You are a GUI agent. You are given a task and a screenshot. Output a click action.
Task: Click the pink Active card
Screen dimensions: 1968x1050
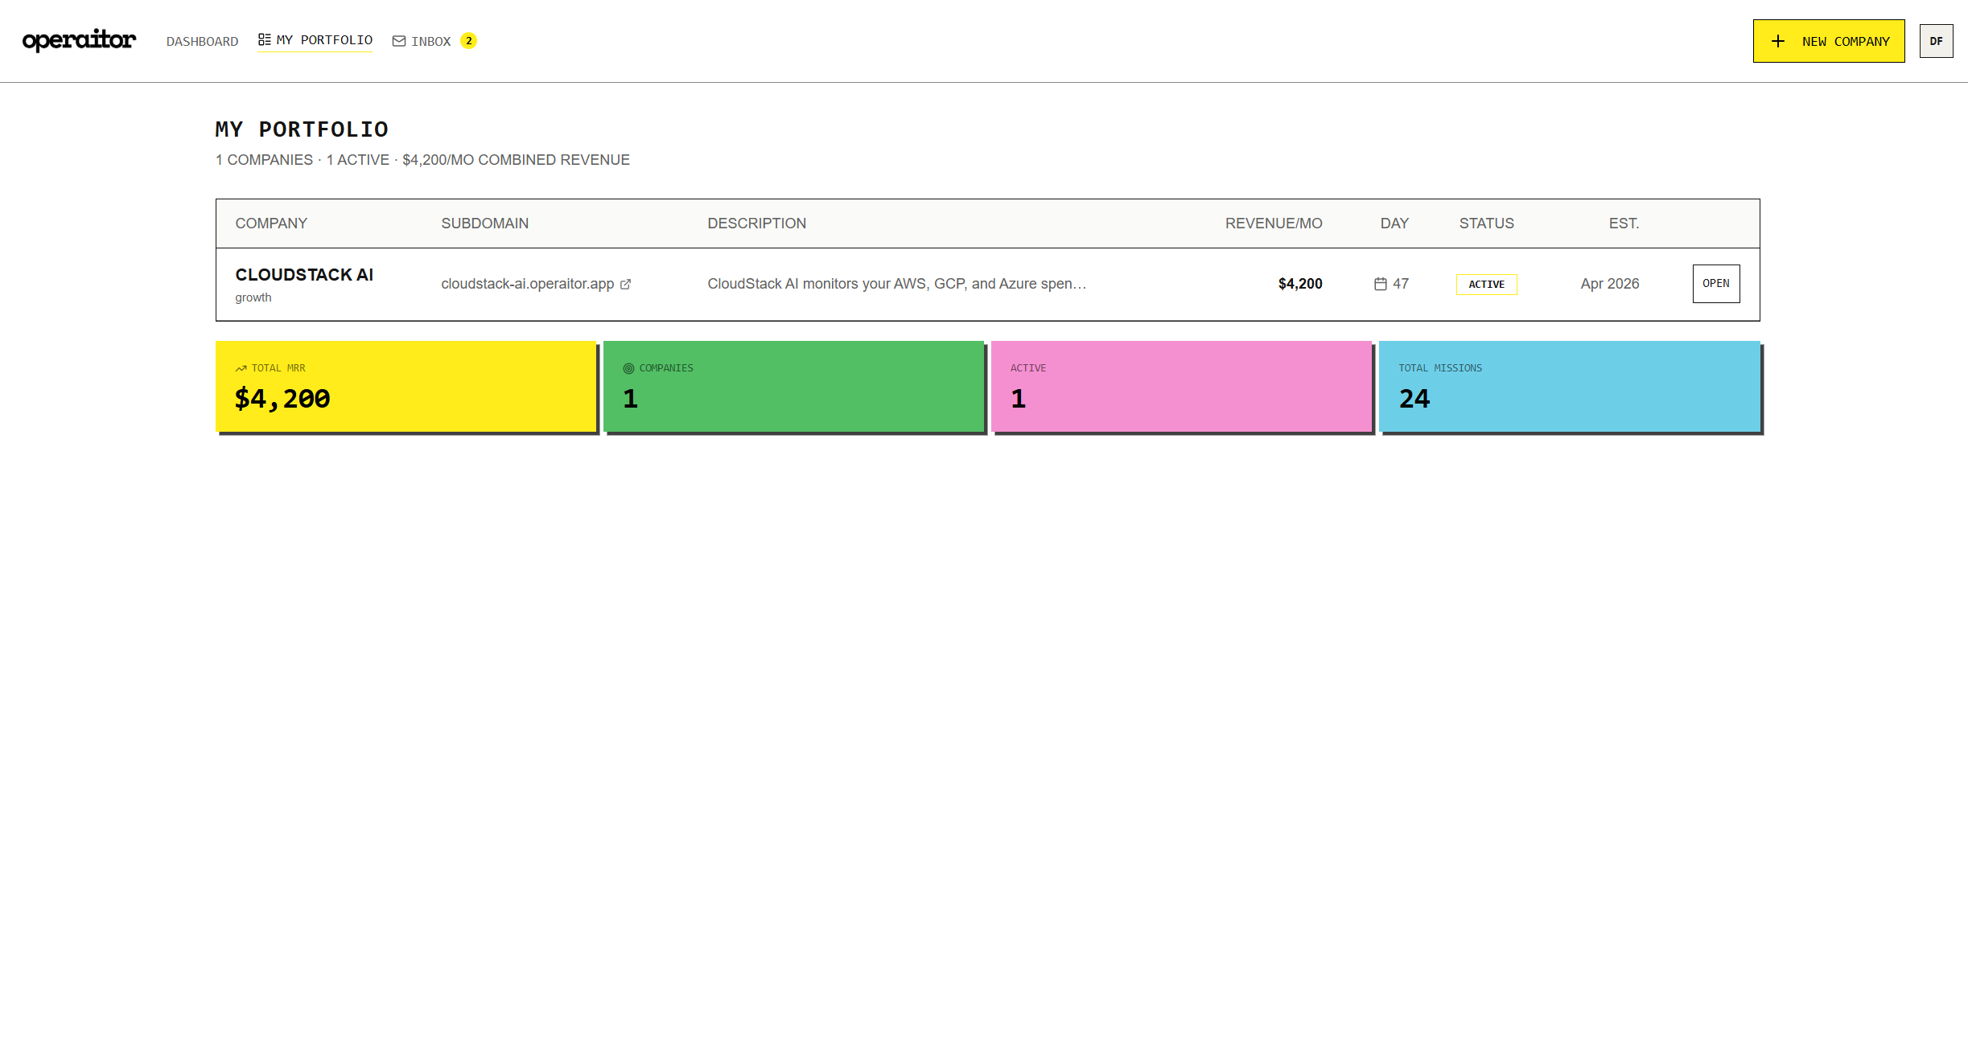[x=1181, y=387]
